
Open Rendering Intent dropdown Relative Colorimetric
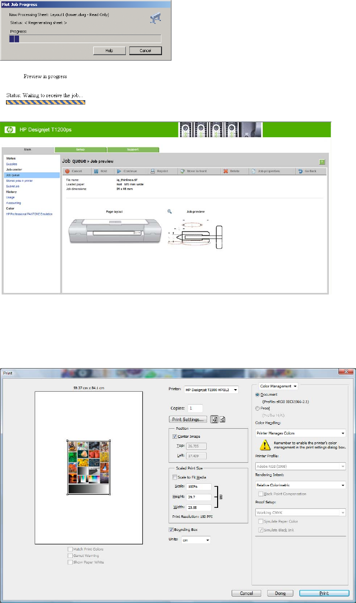click(301, 485)
